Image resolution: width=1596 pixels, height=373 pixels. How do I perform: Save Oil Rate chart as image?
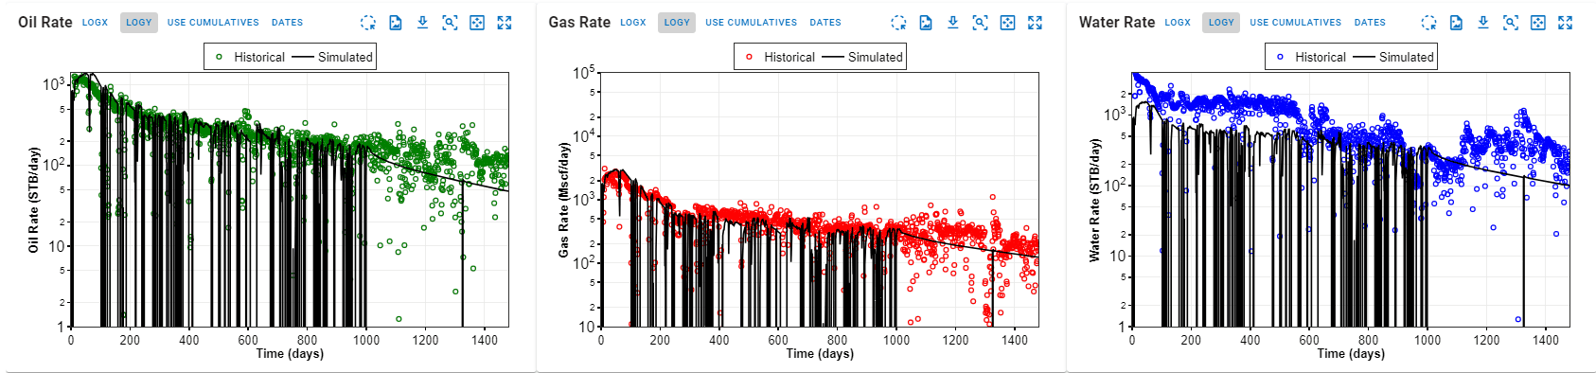396,22
